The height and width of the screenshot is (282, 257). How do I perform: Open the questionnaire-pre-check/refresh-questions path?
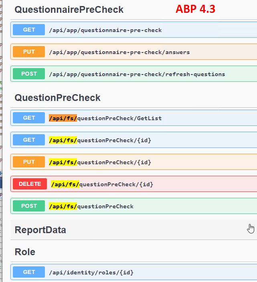(x=137, y=74)
